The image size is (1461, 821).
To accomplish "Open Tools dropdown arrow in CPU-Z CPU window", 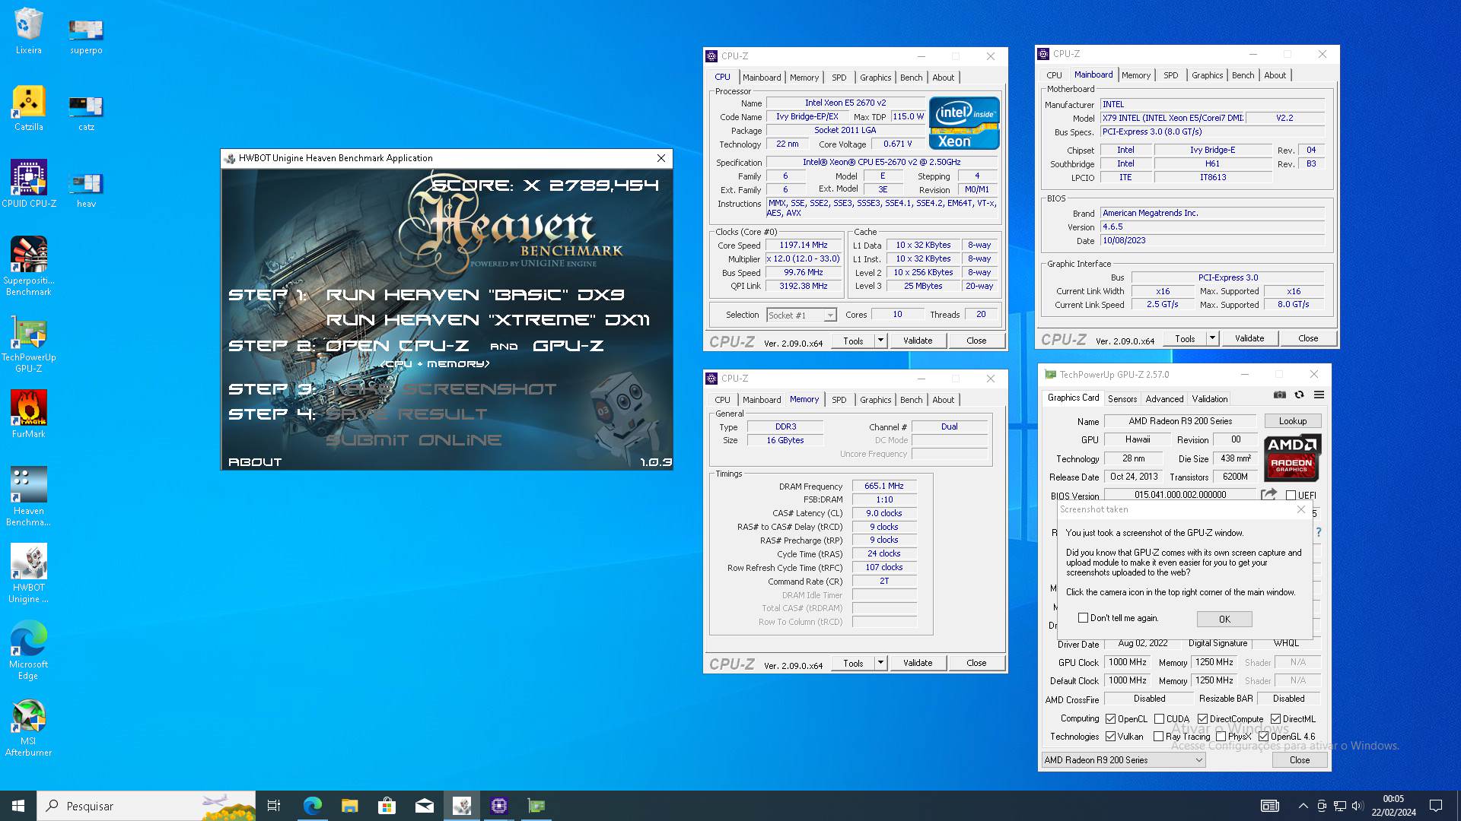I will point(880,341).
